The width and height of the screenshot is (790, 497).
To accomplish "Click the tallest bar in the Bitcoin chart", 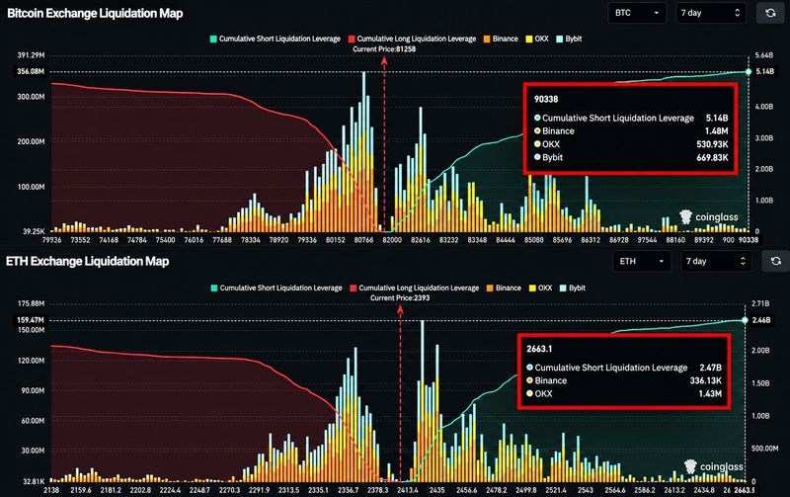I will (x=363, y=151).
